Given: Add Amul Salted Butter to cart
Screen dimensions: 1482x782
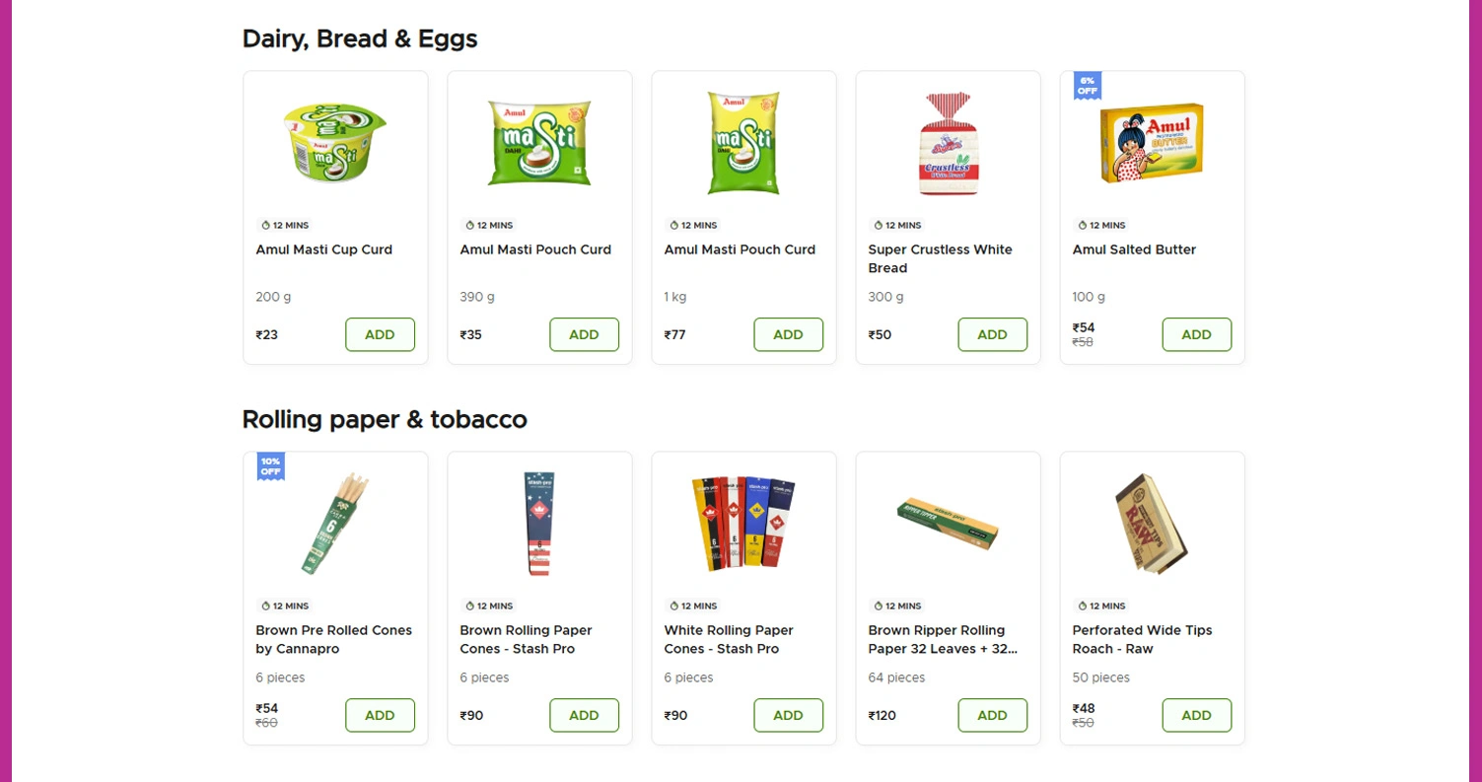Looking at the screenshot, I should tap(1196, 334).
